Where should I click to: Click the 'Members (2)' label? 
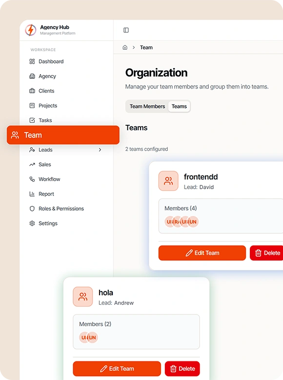[95, 324]
